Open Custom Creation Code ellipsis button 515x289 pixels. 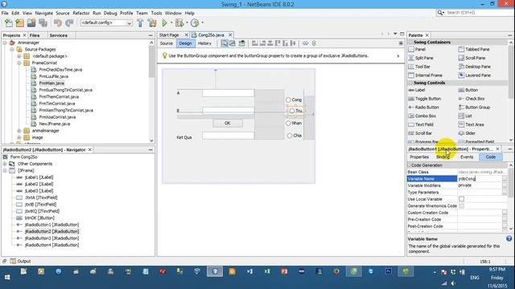point(505,212)
